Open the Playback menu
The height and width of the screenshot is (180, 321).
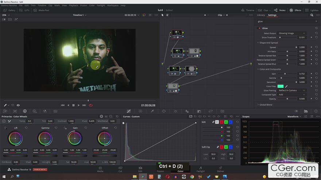point(73,5)
